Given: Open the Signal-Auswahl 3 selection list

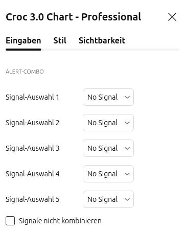Looking at the screenshot, I should [x=108, y=148].
